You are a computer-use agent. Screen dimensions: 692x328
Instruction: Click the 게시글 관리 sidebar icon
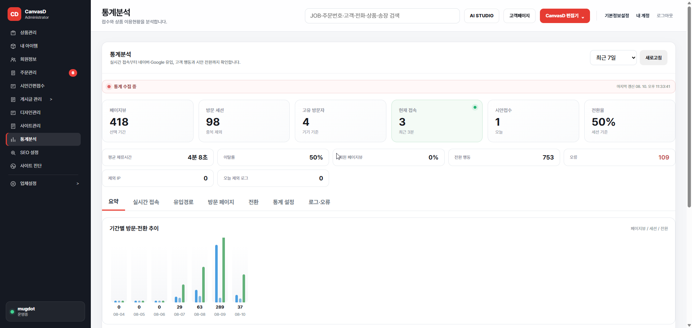point(13,99)
